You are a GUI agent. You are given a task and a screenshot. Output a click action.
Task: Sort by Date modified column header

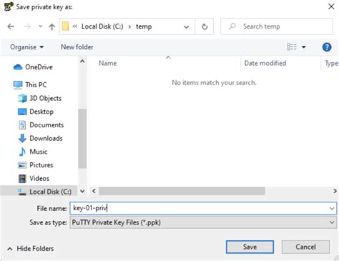coord(265,63)
